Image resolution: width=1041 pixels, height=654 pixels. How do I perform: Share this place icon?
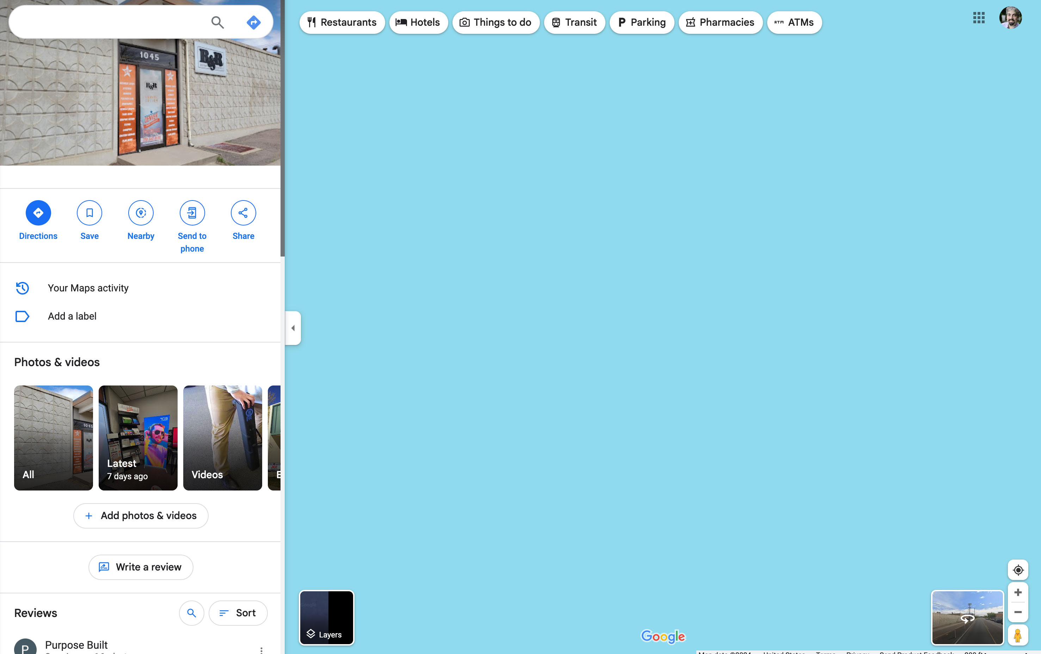[244, 213]
